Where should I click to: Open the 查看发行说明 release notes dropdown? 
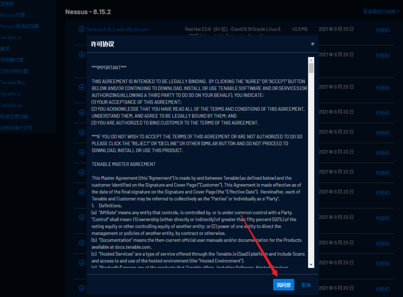pyautogui.click(x=381, y=12)
